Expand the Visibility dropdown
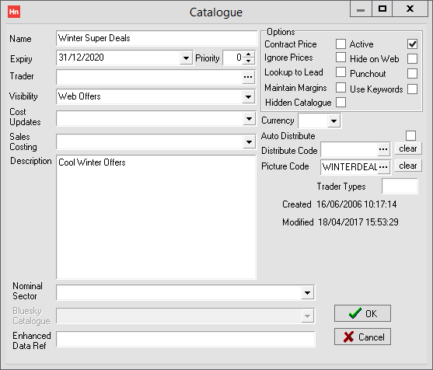Viewport: 433px width, 370px height. pos(248,97)
